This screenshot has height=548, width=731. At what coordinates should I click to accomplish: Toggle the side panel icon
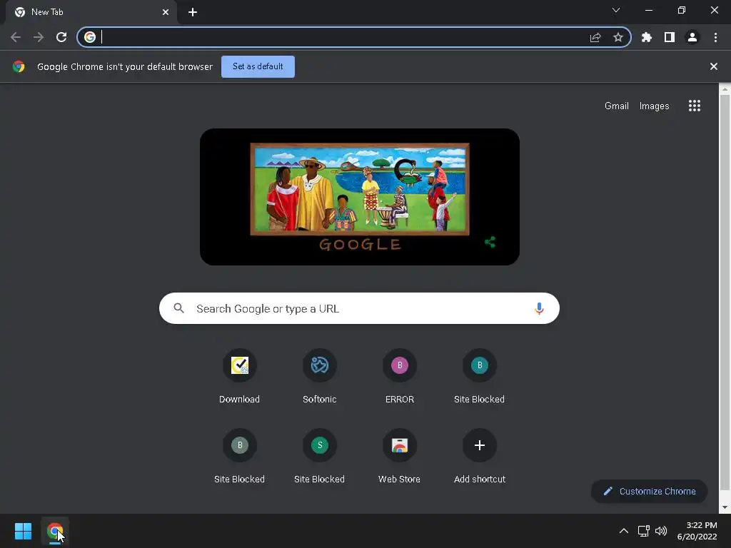pos(669,37)
